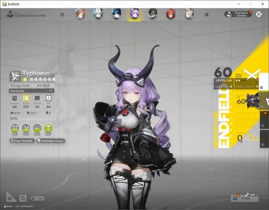Viewport: 269px width, 210px height.
Task: Click the Damage Dealer tag
Action: coord(20,85)
